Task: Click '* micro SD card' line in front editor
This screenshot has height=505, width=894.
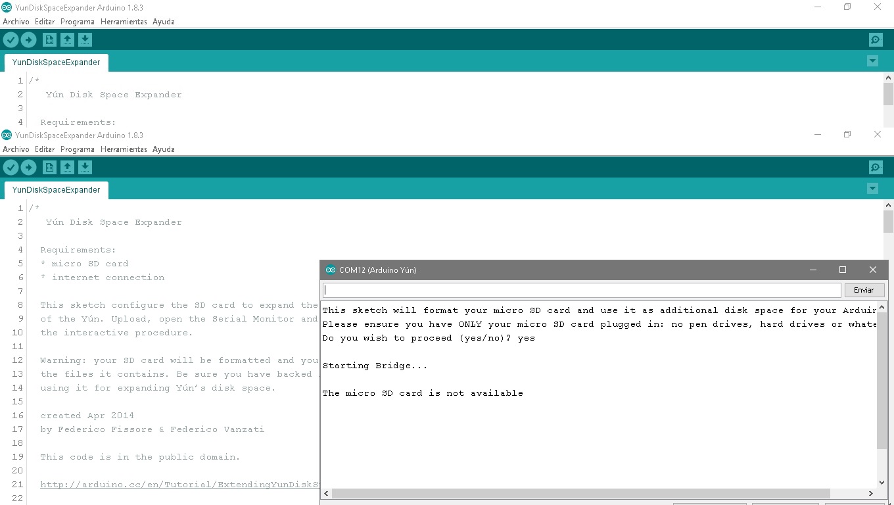Action: point(84,264)
